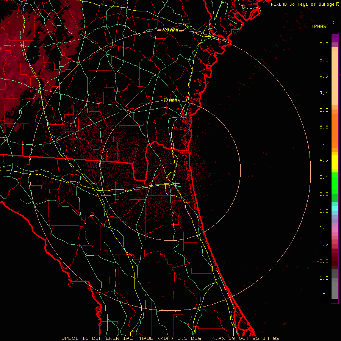Screen dimensions: 341x341
Task: Select the 1.0 scale value
Action: tap(324, 228)
